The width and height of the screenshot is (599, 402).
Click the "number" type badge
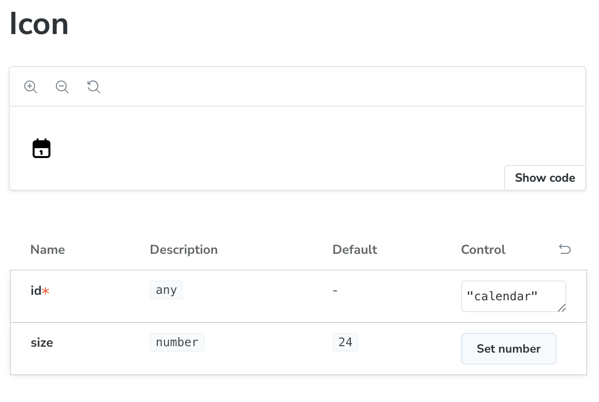(x=177, y=342)
